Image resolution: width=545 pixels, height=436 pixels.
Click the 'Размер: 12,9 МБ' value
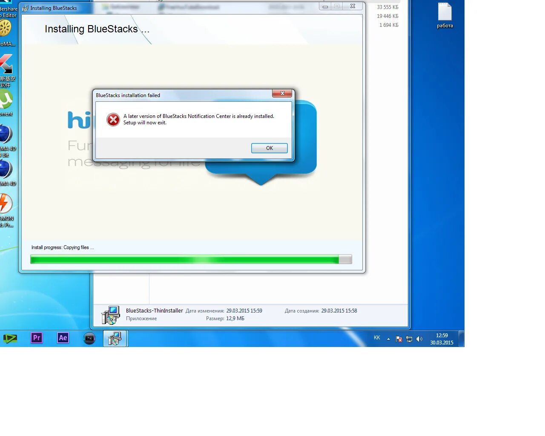[x=235, y=318]
